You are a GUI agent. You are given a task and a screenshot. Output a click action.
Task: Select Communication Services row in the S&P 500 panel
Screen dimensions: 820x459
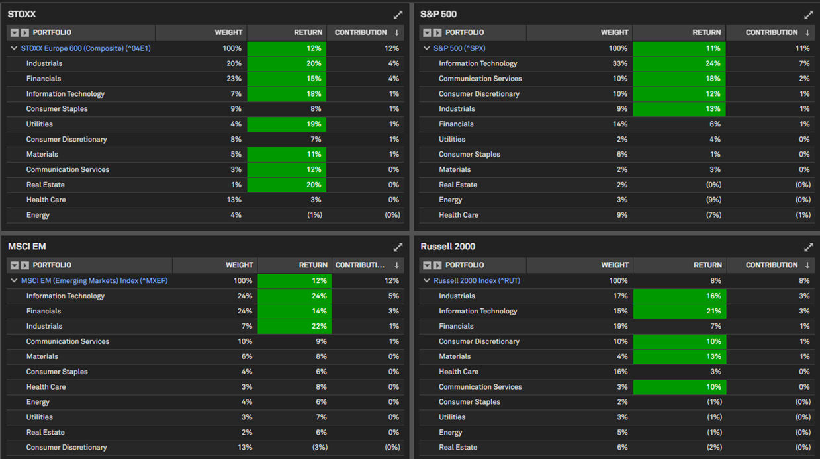pyautogui.click(x=617, y=79)
